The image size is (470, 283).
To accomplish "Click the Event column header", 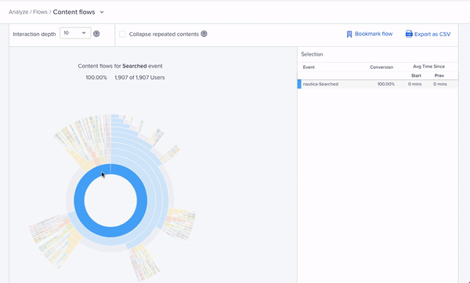I will [309, 67].
